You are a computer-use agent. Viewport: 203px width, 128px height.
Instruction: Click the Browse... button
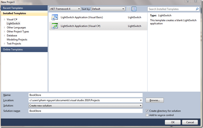click(x=155, y=100)
